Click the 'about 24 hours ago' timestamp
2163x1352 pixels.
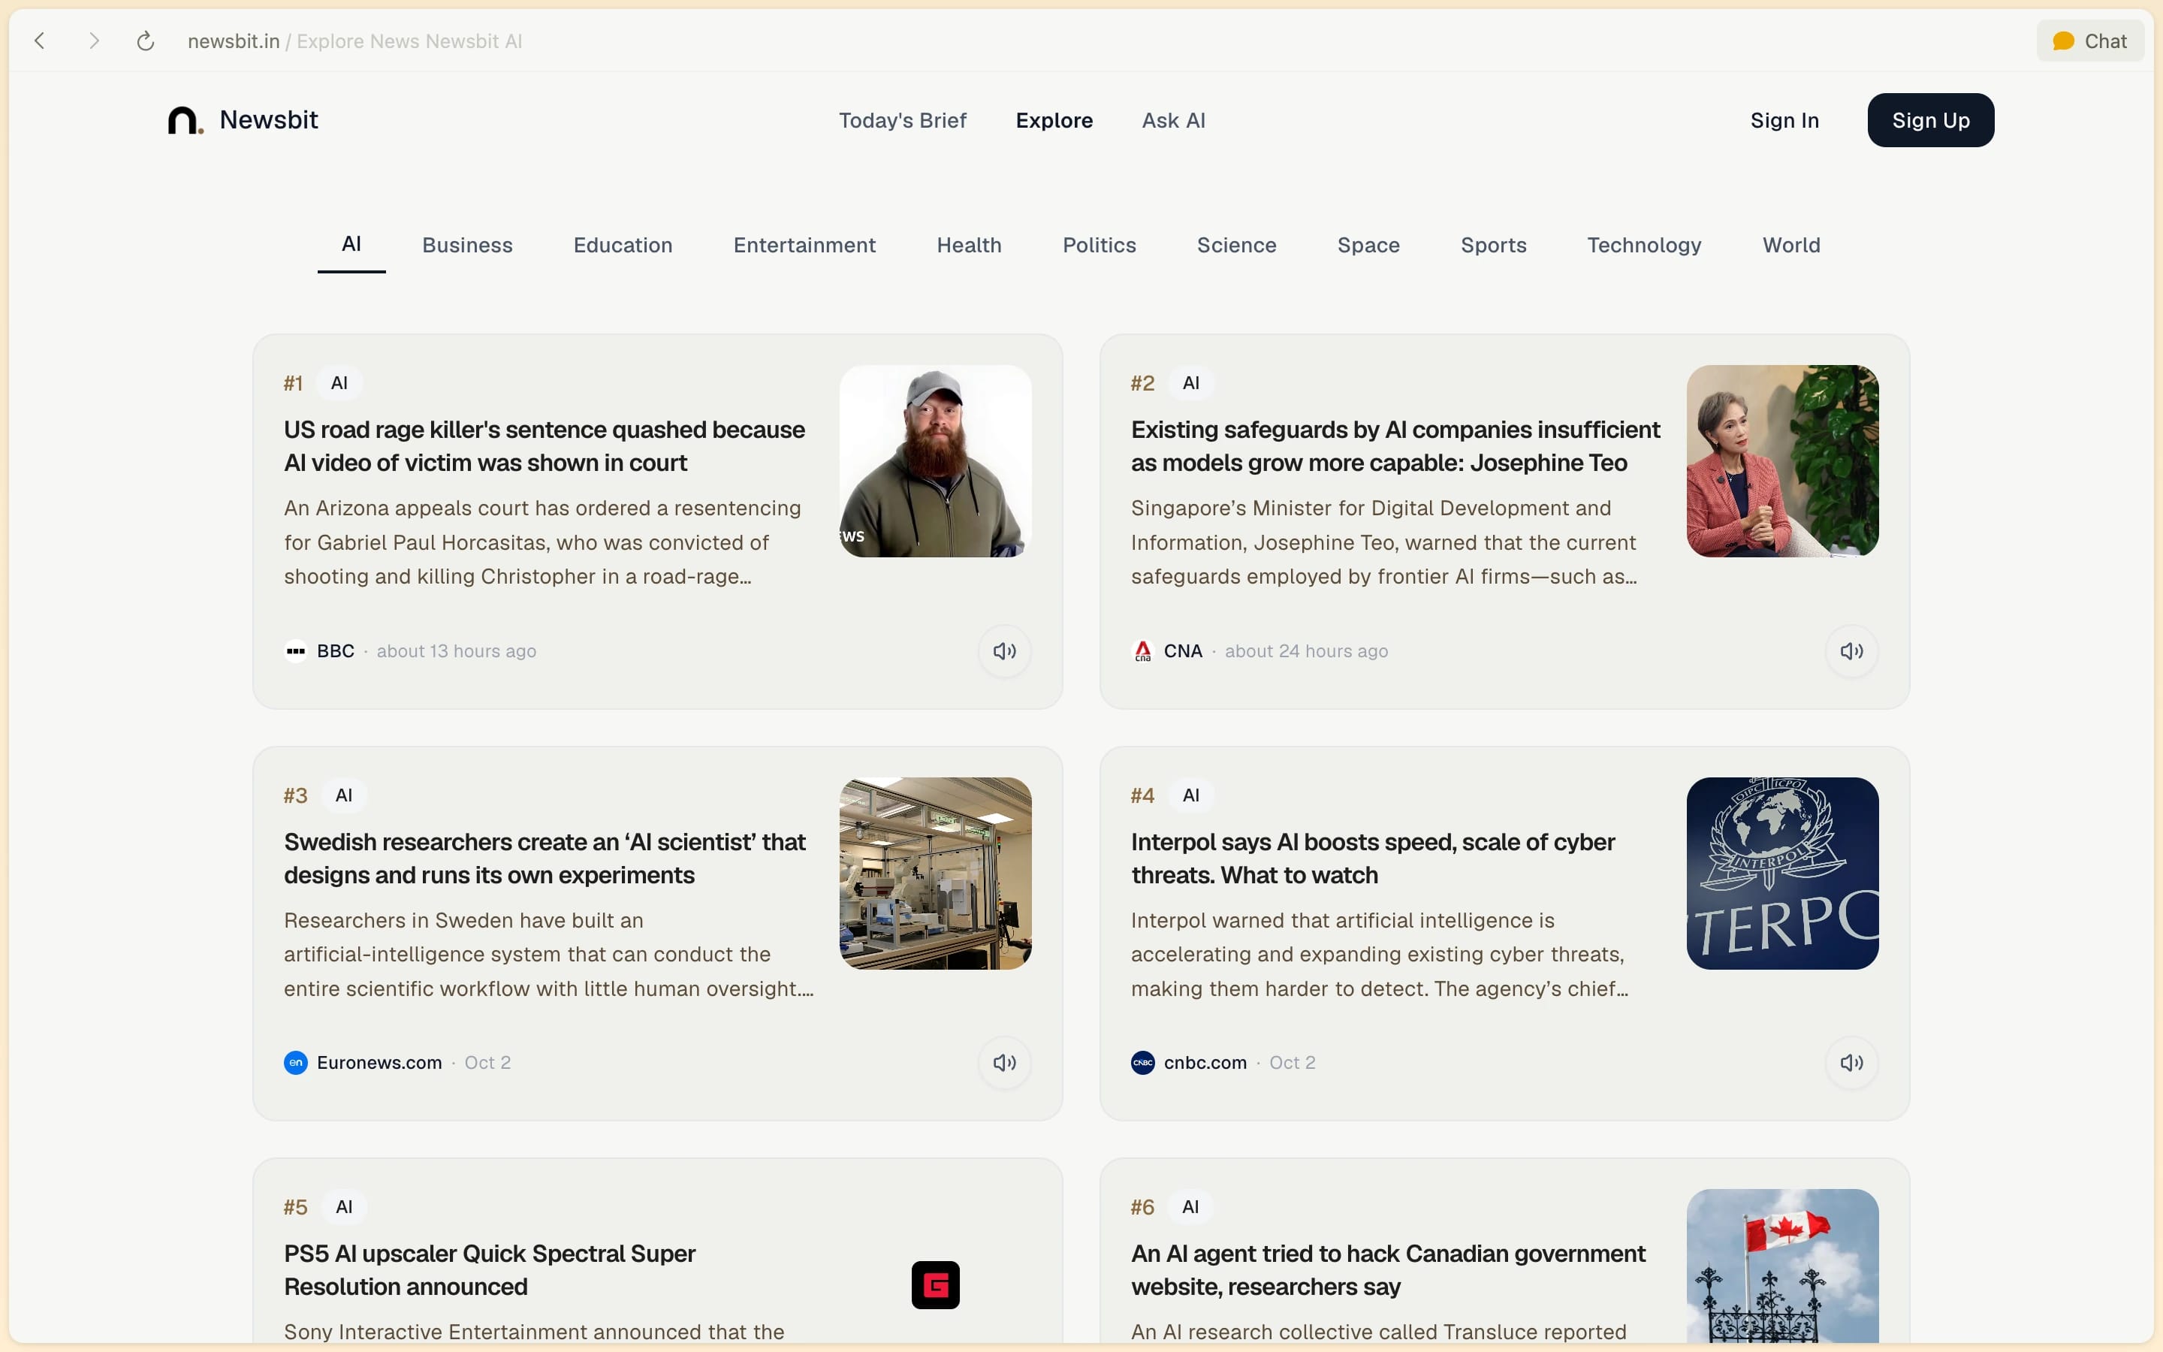pos(1306,651)
